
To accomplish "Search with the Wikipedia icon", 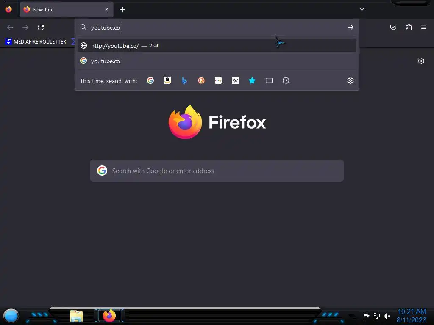I will (x=235, y=80).
